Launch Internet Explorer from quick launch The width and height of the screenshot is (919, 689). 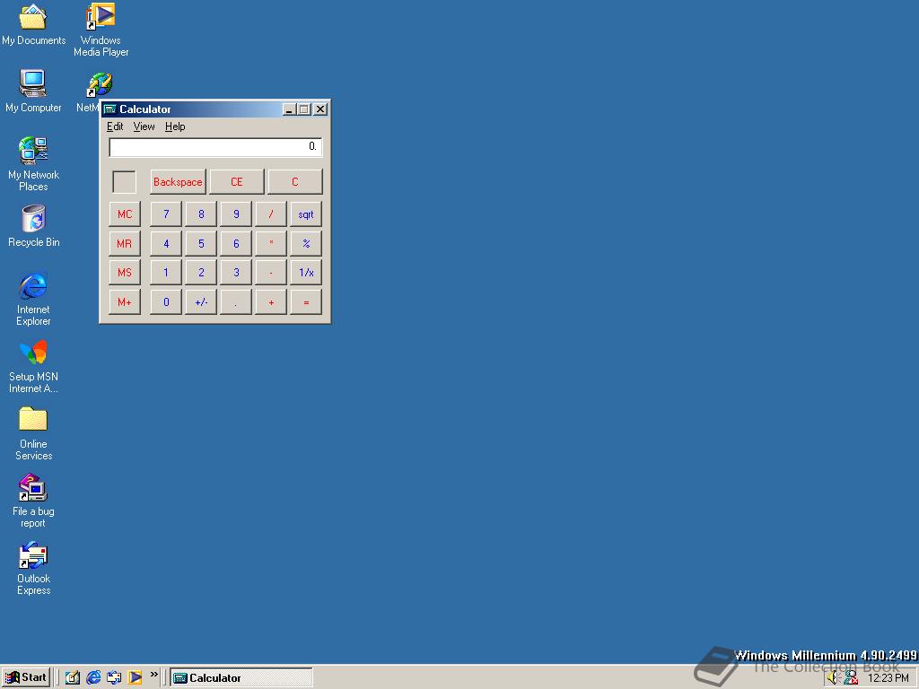pyautogui.click(x=93, y=678)
